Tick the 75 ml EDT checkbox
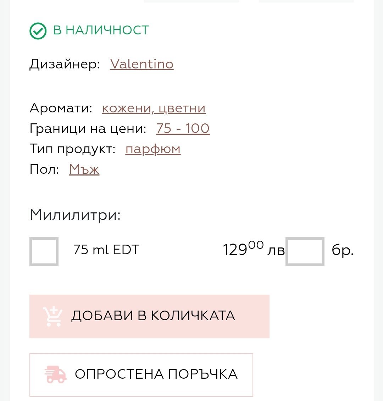This screenshot has height=401, width=383. tap(44, 251)
